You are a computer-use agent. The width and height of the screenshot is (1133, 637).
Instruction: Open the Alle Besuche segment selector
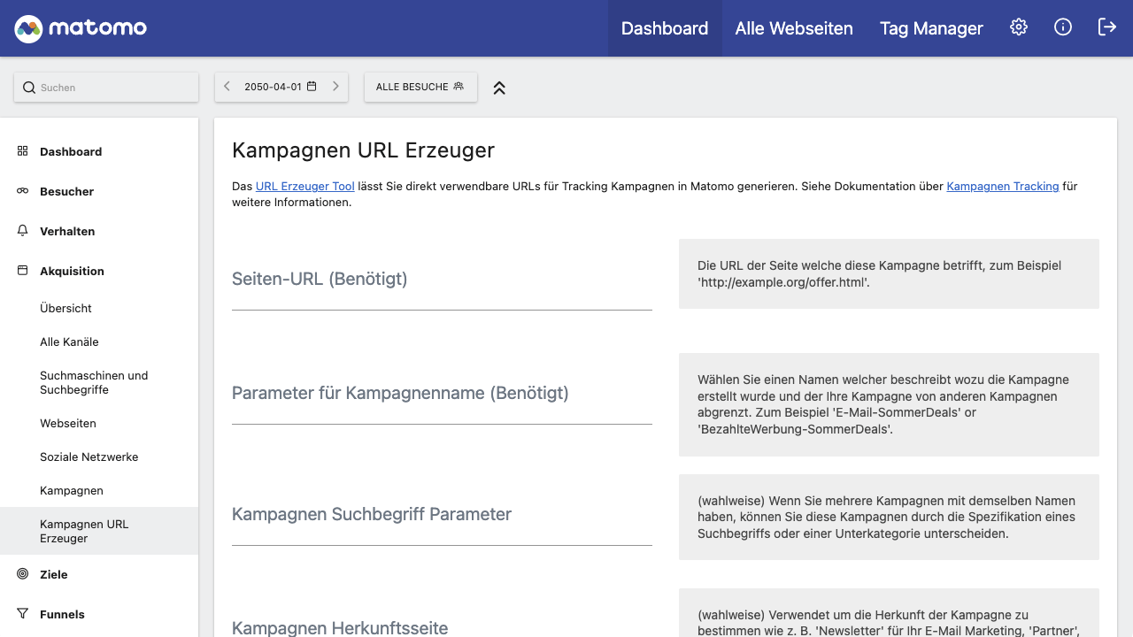(x=420, y=87)
